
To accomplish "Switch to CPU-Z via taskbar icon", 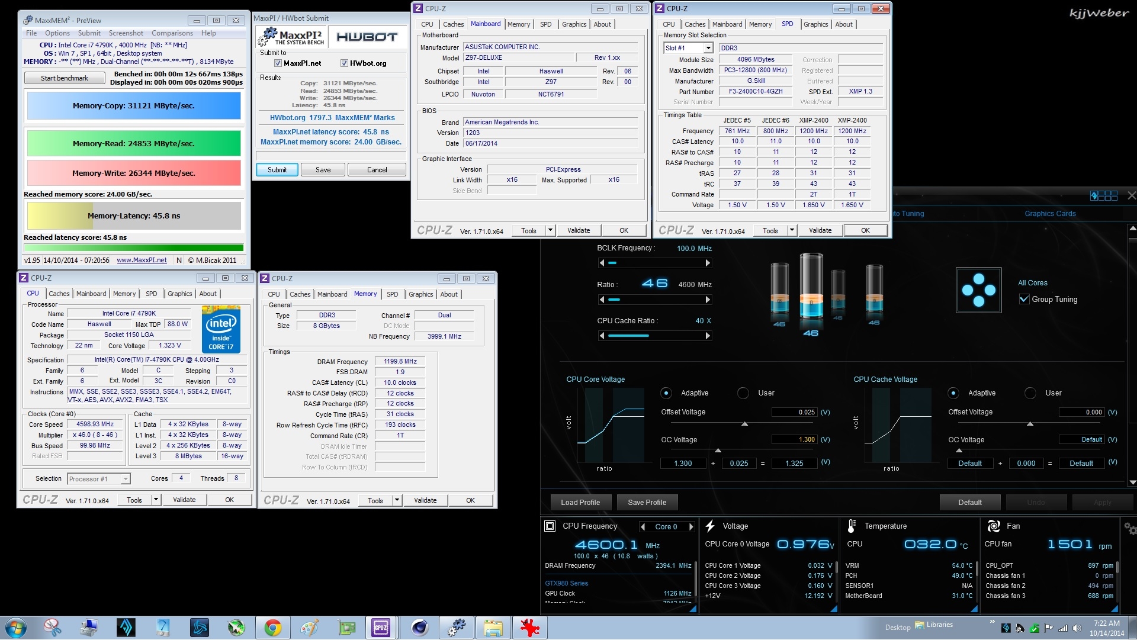I will pyautogui.click(x=381, y=628).
